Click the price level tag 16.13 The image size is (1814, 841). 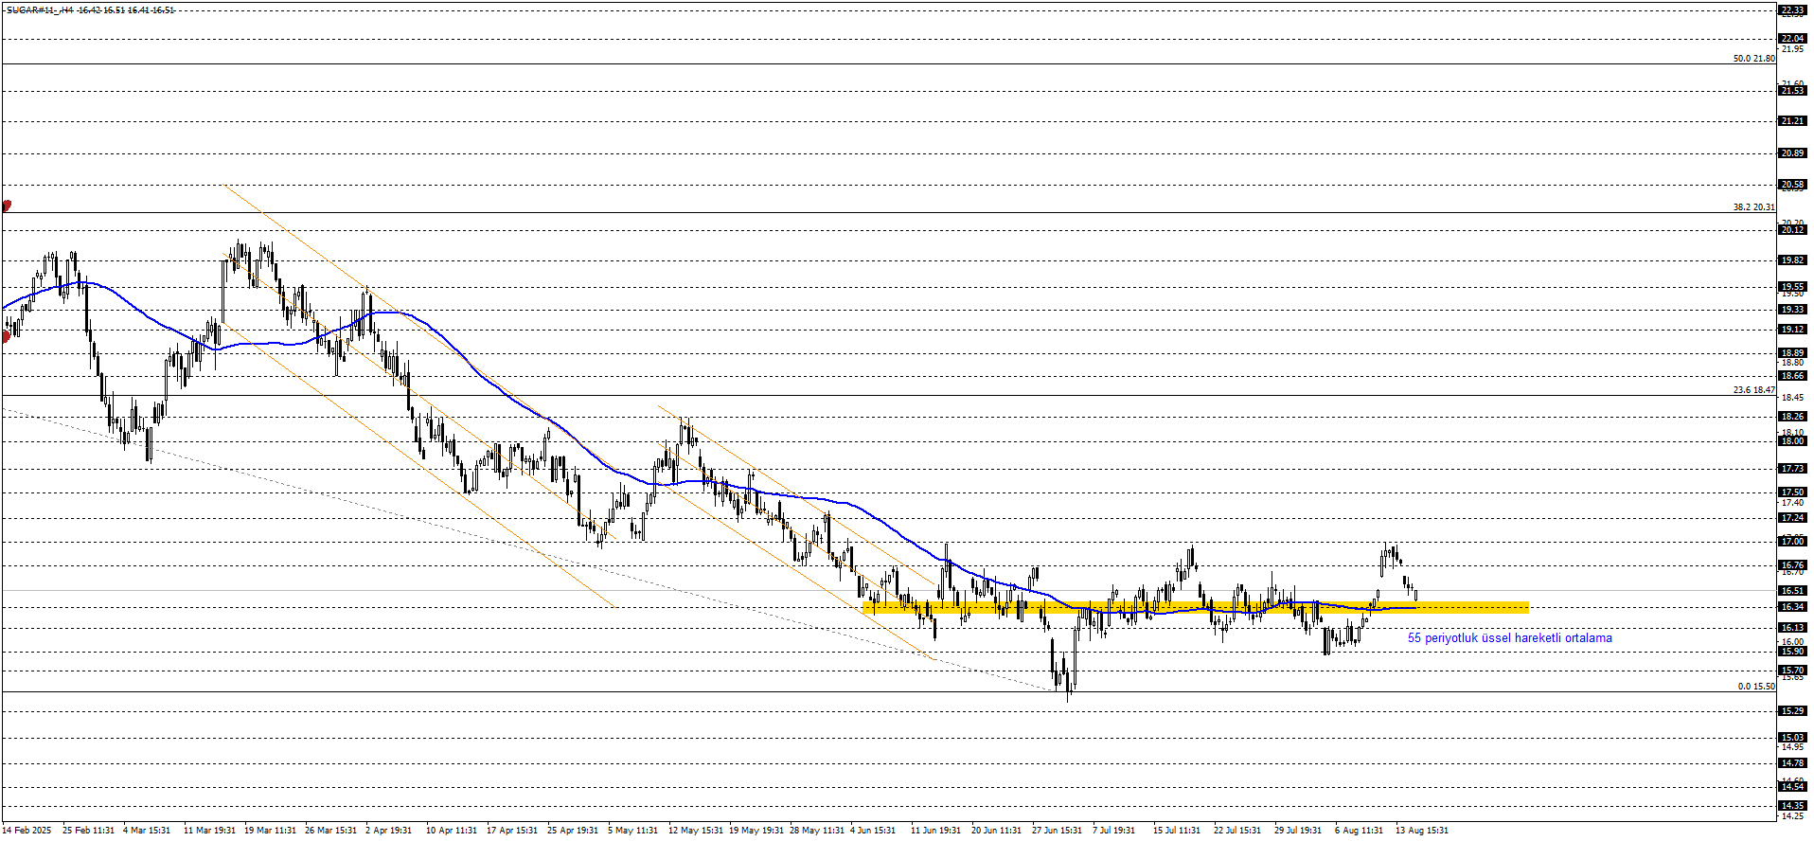click(x=1792, y=628)
